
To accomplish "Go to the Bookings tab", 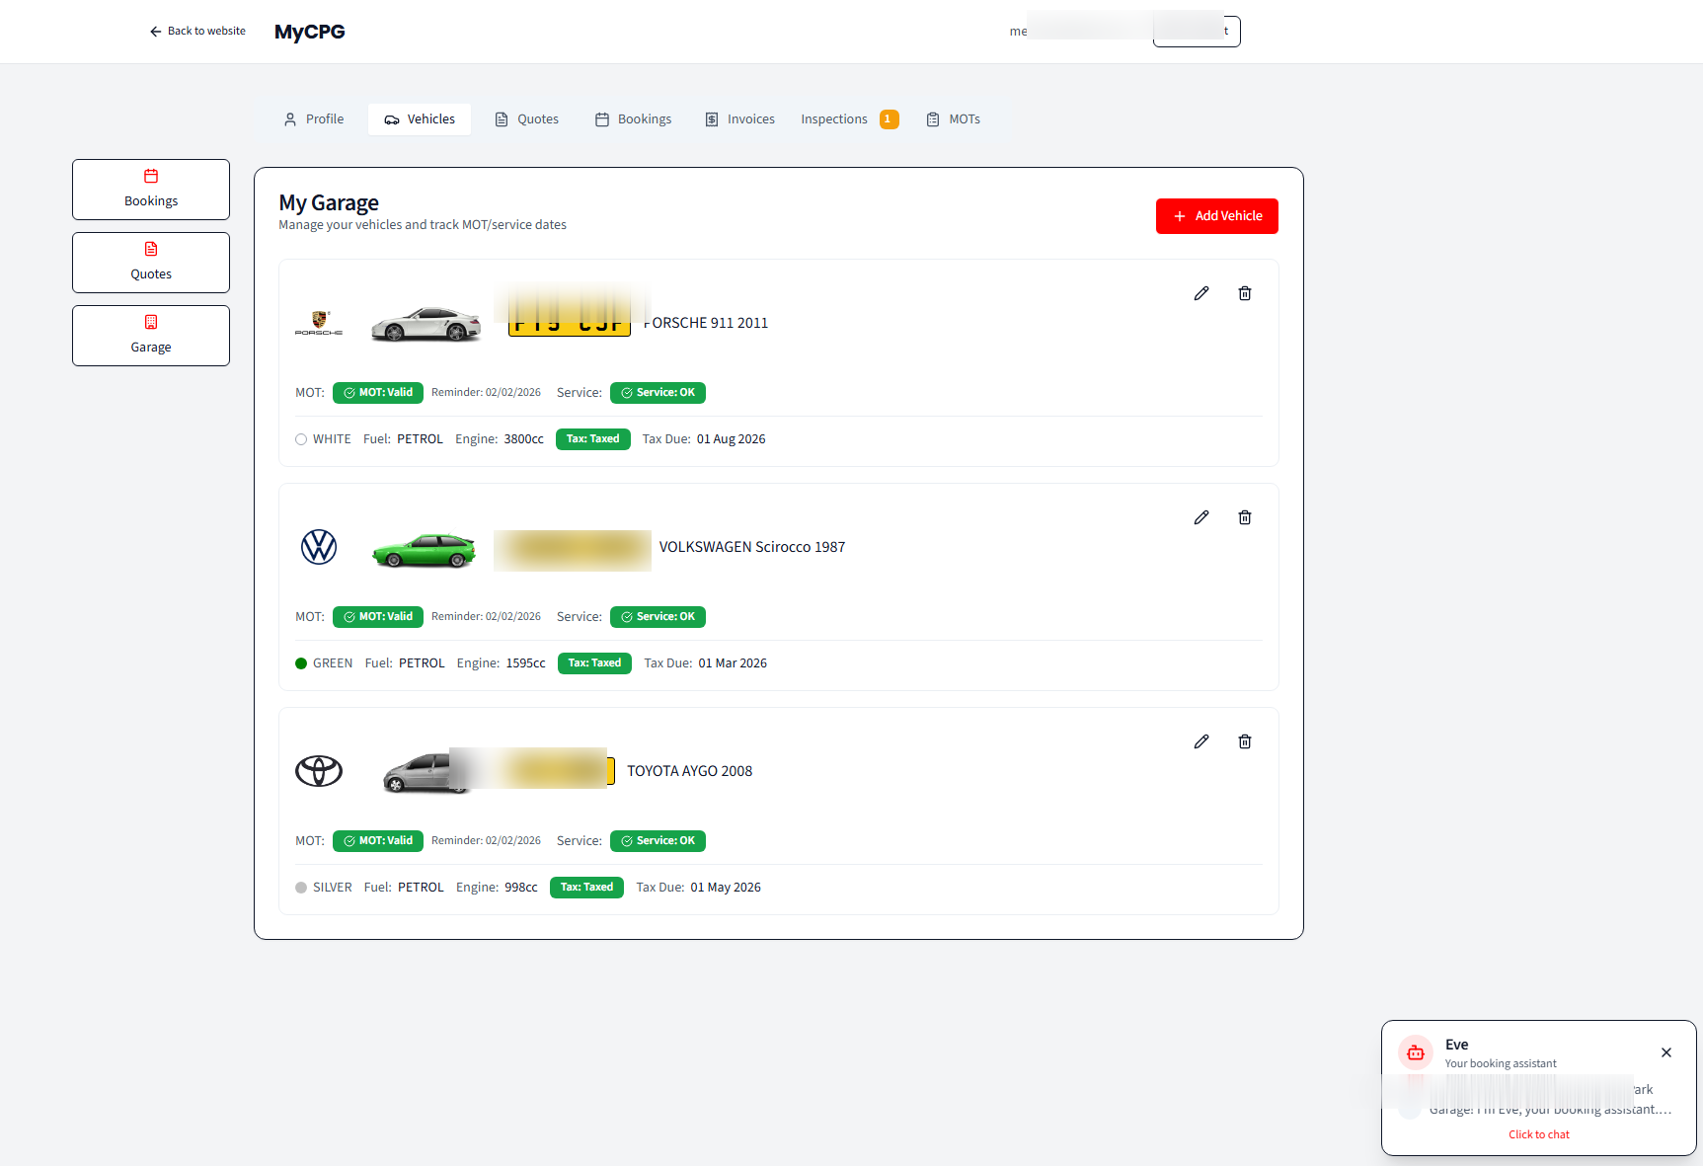I will (633, 119).
